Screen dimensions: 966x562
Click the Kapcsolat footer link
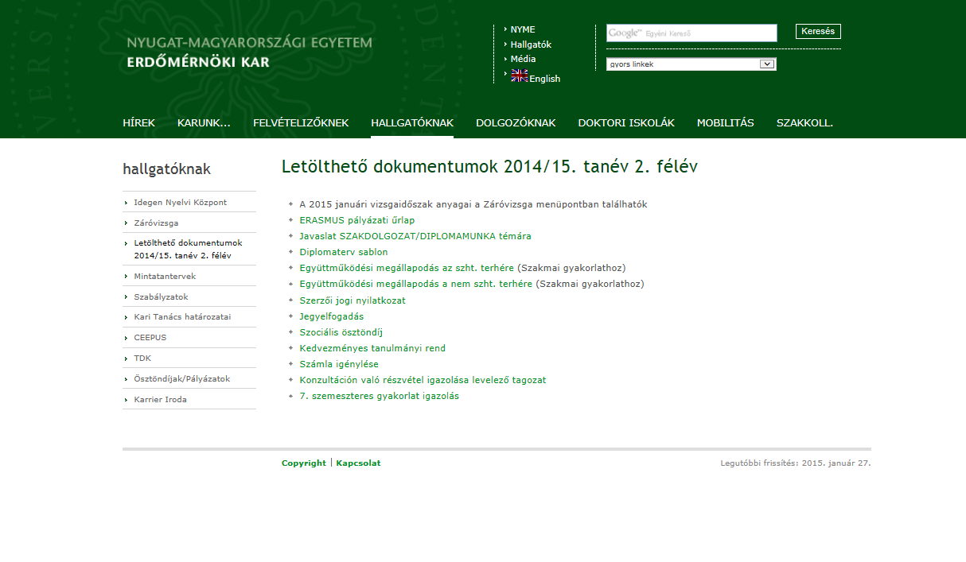pos(358,463)
